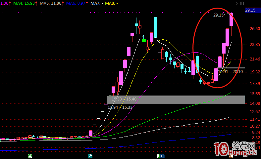Viewport: 261px width, 159px height.
Task: Click the 11.41 price axis label
Action: pos(255,119)
